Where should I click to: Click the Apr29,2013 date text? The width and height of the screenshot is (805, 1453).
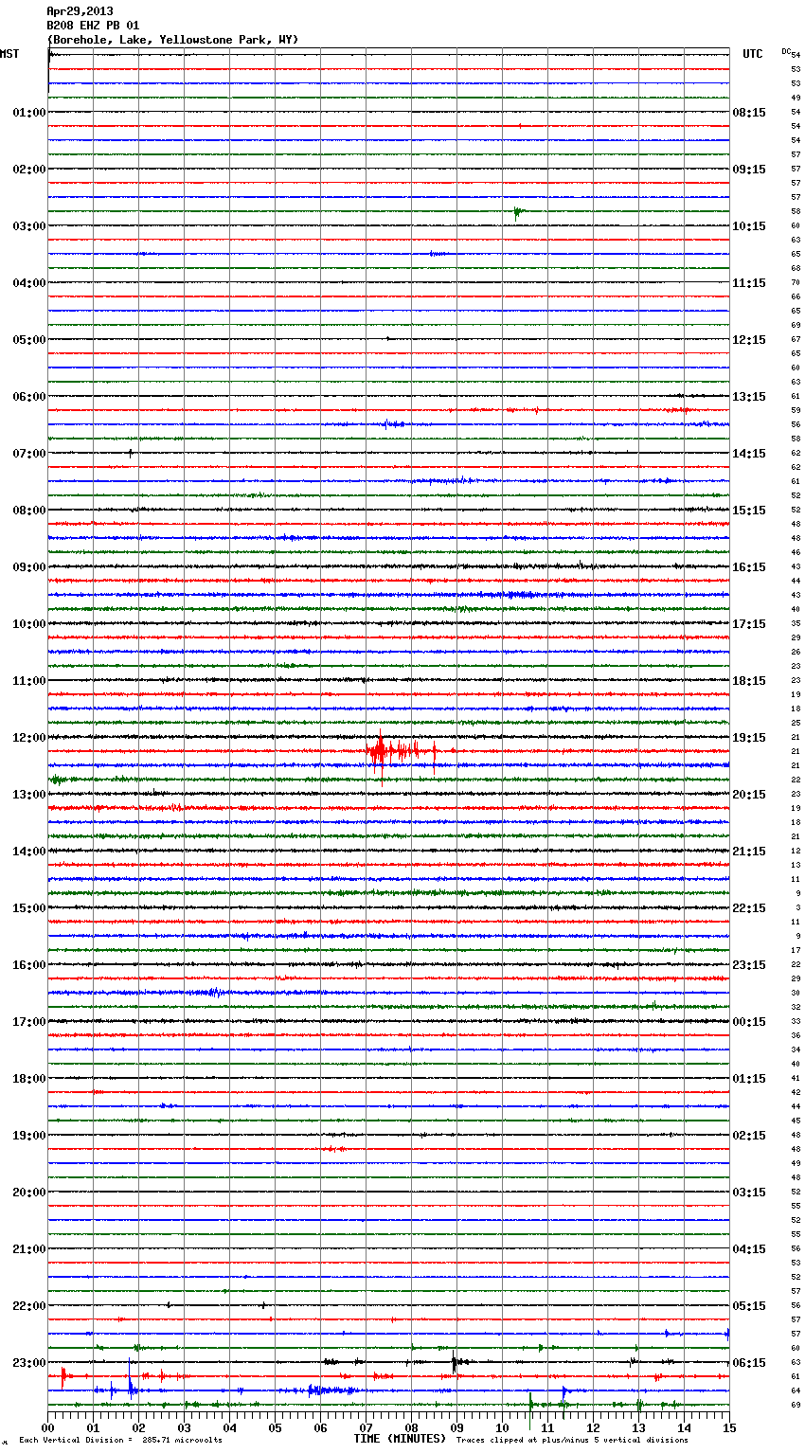tap(80, 11)
